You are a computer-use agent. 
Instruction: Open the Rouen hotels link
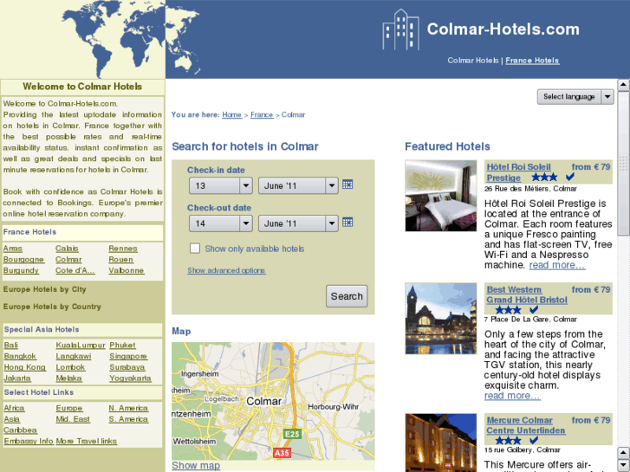tap(120, 260)
